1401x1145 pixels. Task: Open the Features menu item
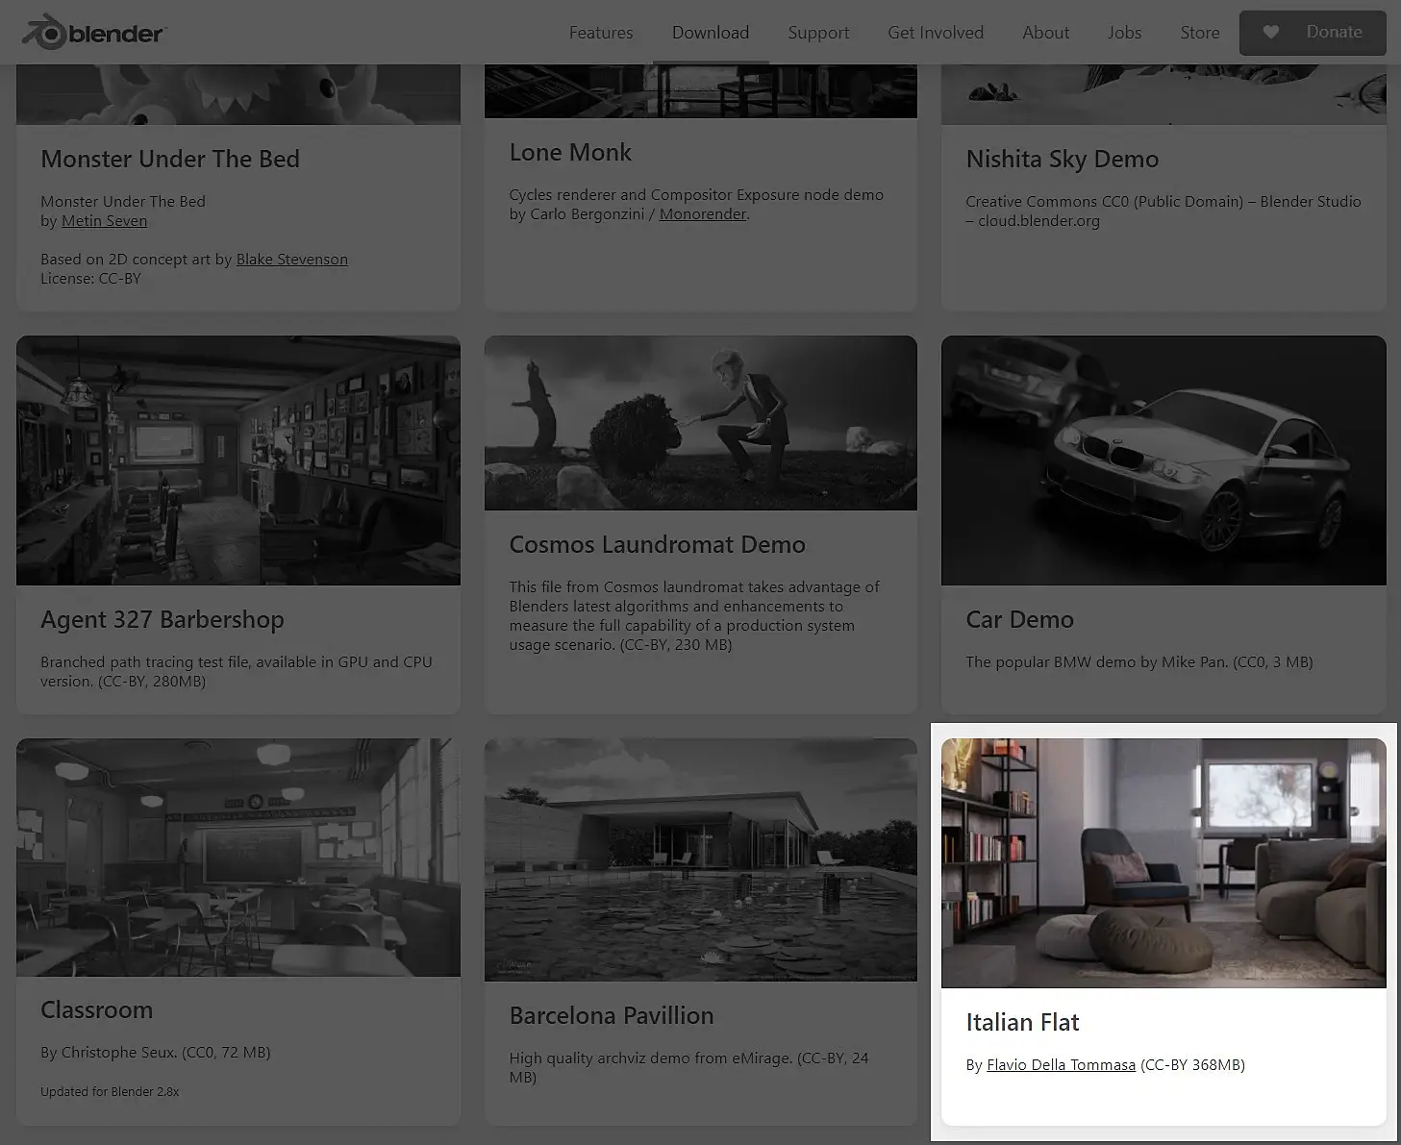[x=601, y=33]
